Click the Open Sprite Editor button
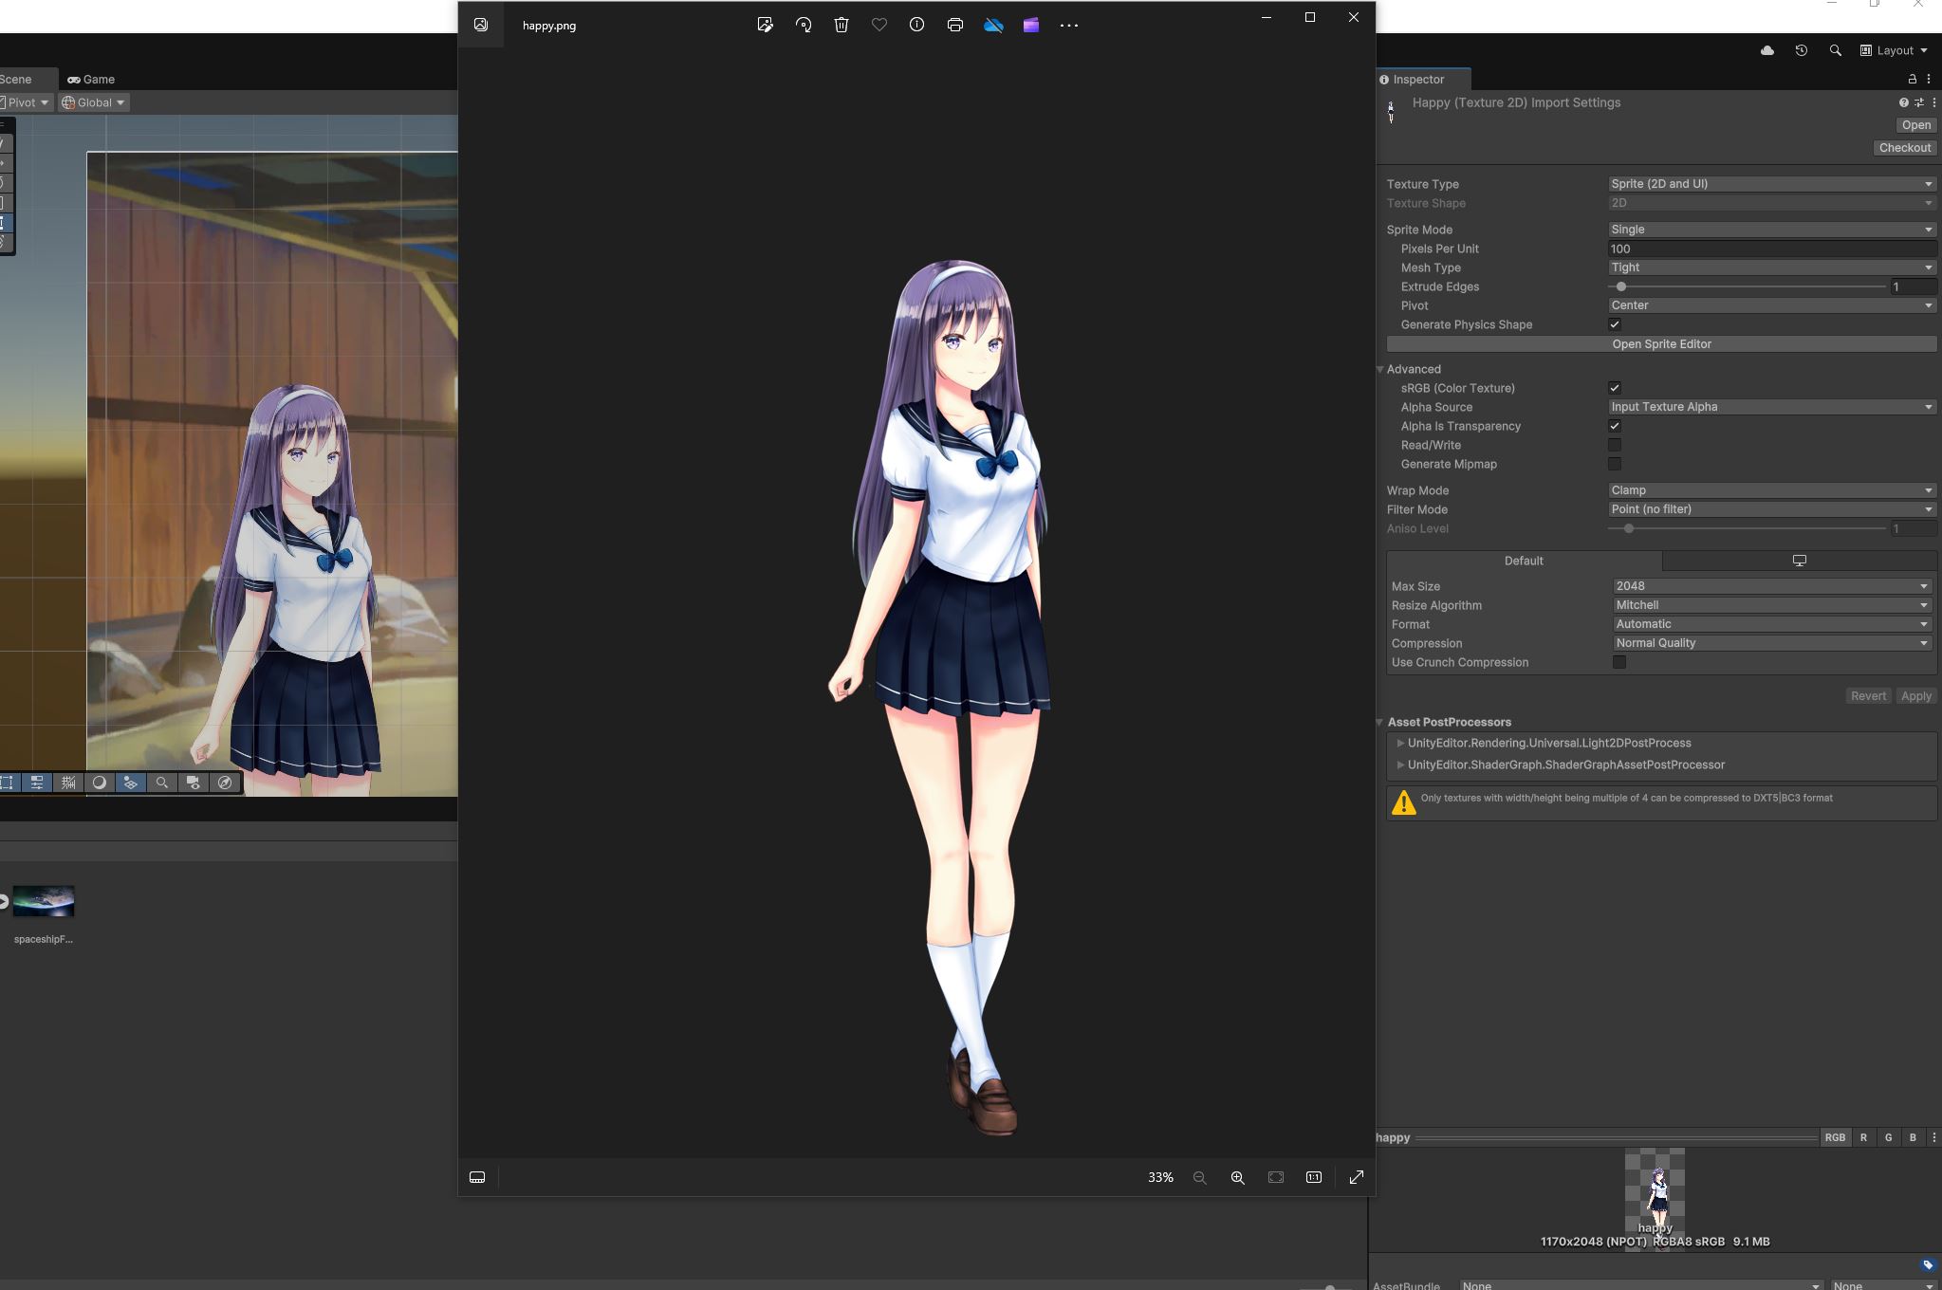This screenshot has height=1290, width=1942. (1661, 343)
